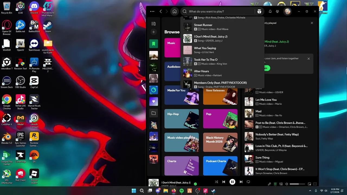Viewport: 347px width, 195px height.
Task: Open the Friend Activity icon
Action: tap(277, 11)
